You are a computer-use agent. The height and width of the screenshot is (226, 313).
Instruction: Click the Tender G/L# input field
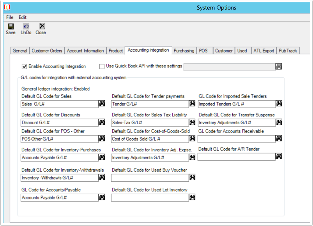[150, 104]
